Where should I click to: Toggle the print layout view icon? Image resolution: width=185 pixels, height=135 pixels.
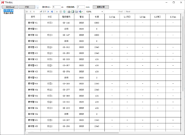point(73,12)
